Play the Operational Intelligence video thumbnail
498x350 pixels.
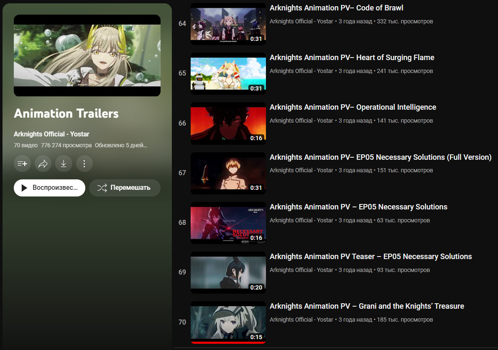click(x=228, y=123)
